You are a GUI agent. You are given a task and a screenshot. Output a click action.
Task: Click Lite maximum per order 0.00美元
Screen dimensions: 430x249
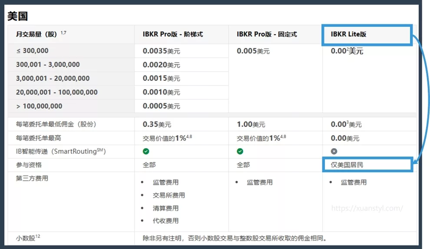point(345,138)
